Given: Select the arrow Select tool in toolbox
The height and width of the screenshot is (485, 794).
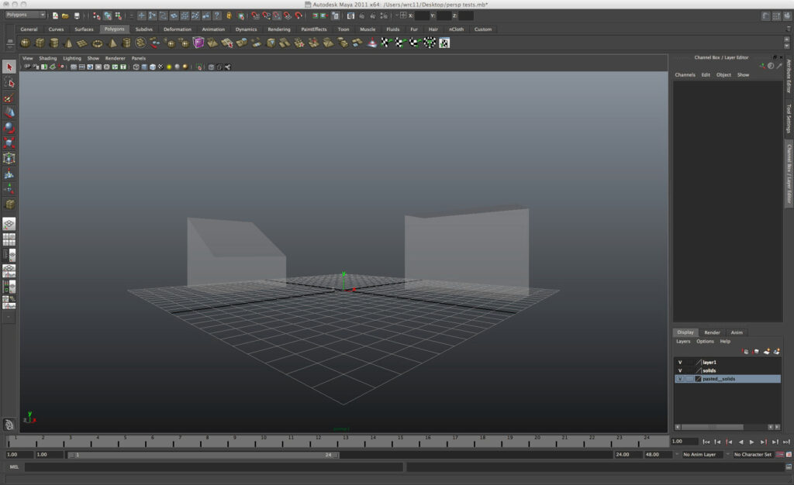Looking at the screenshot, I should pyautogui.click(x=9, y=67).
